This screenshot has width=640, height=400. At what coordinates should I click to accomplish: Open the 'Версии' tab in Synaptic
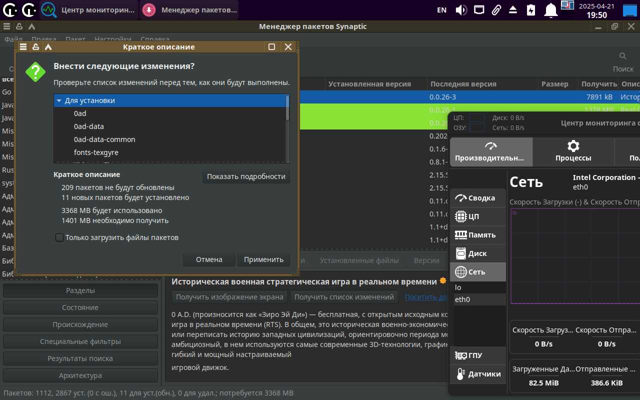coord(426,260)
